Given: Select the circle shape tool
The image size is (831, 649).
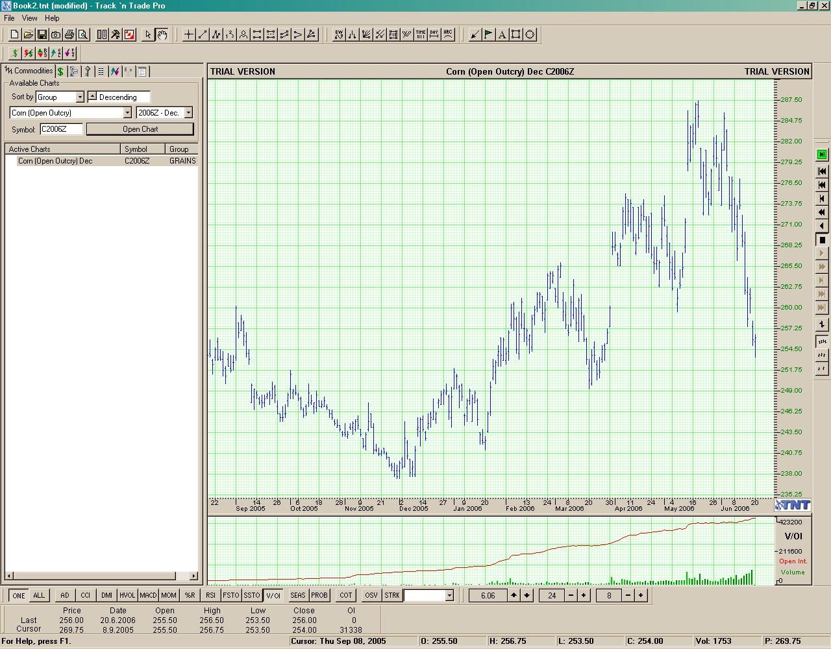Looking at the screenshot, I should 530,34.
